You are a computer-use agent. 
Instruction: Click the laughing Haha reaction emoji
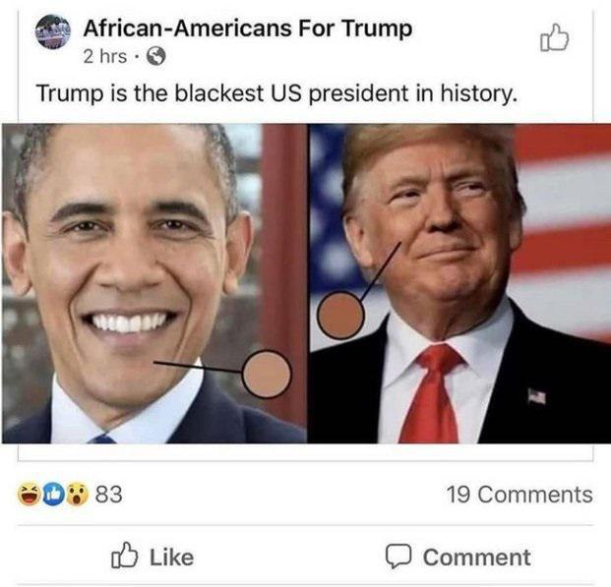point(30,494)
